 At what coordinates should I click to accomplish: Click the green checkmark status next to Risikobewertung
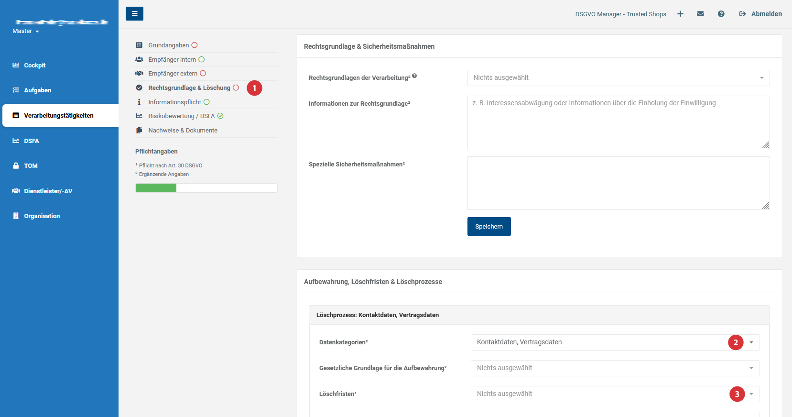(220, 116)
